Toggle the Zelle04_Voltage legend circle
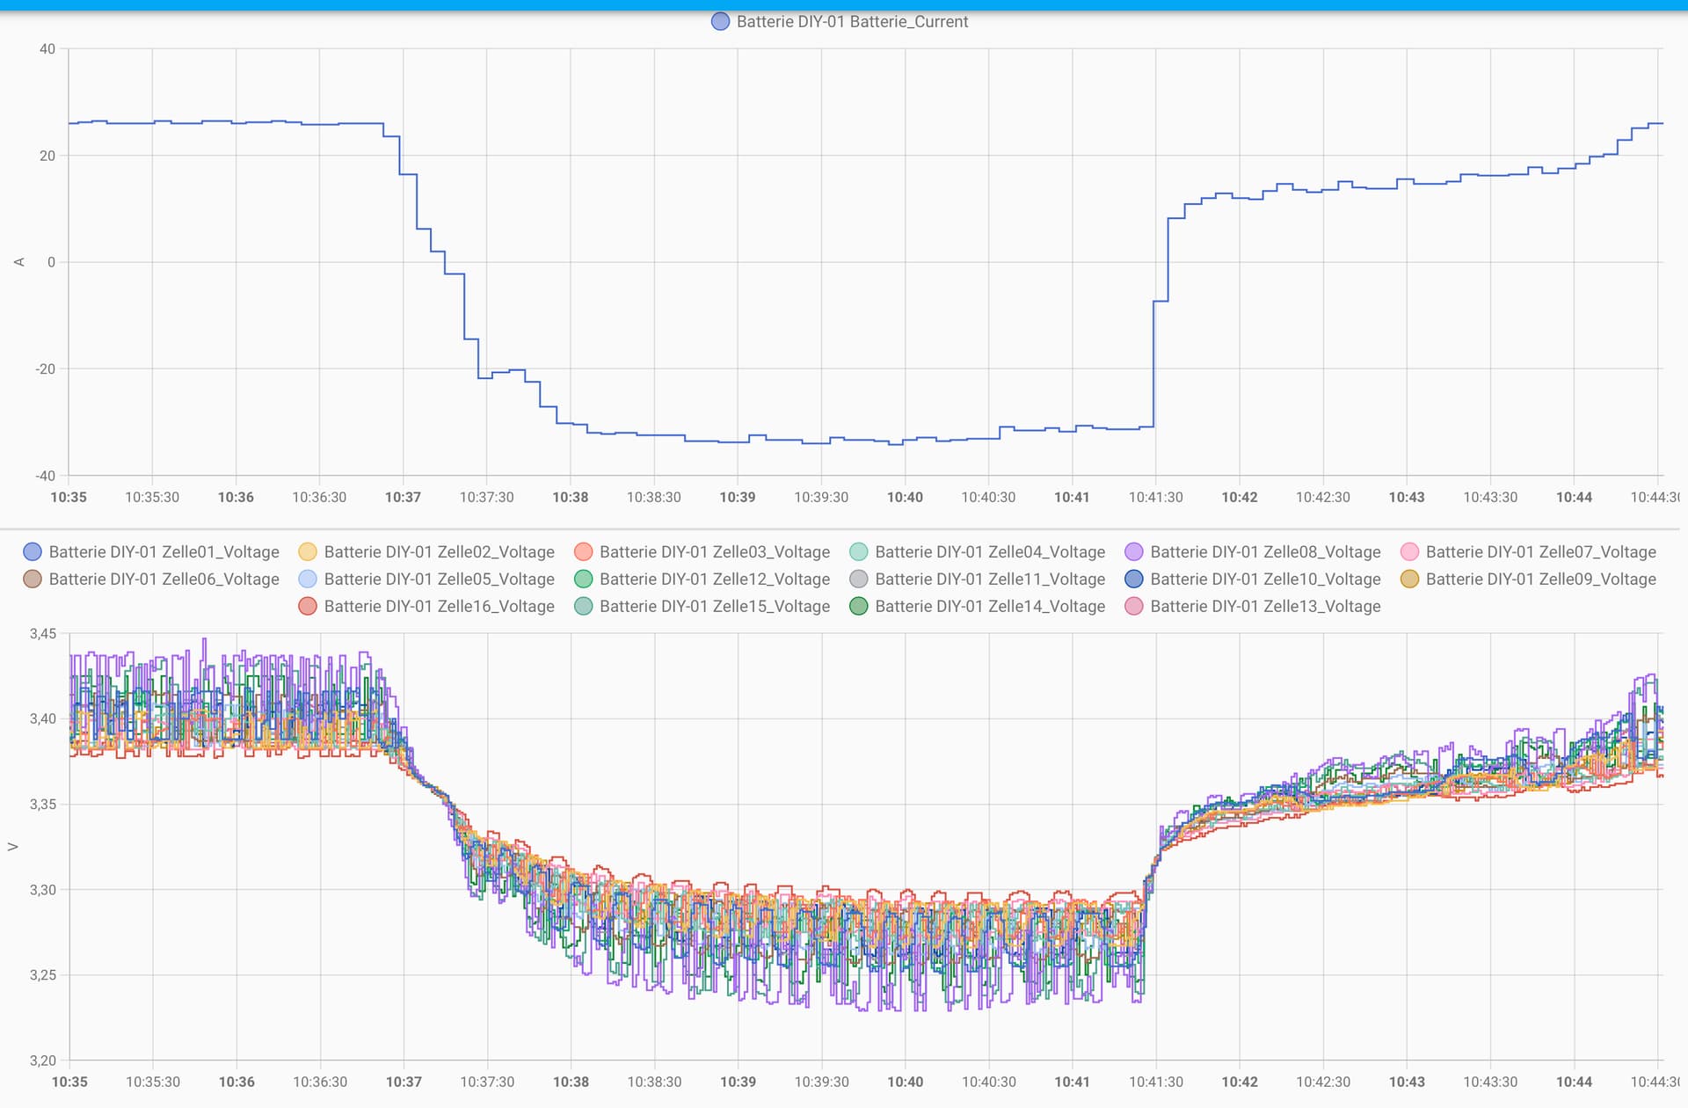The image size is (1688, 1108). click(859, 552)
